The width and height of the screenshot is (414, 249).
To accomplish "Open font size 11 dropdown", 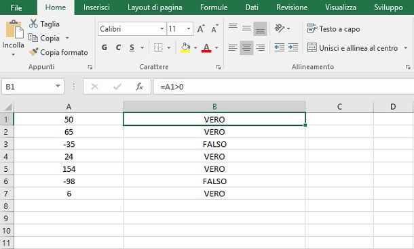I will click(189, 28).
